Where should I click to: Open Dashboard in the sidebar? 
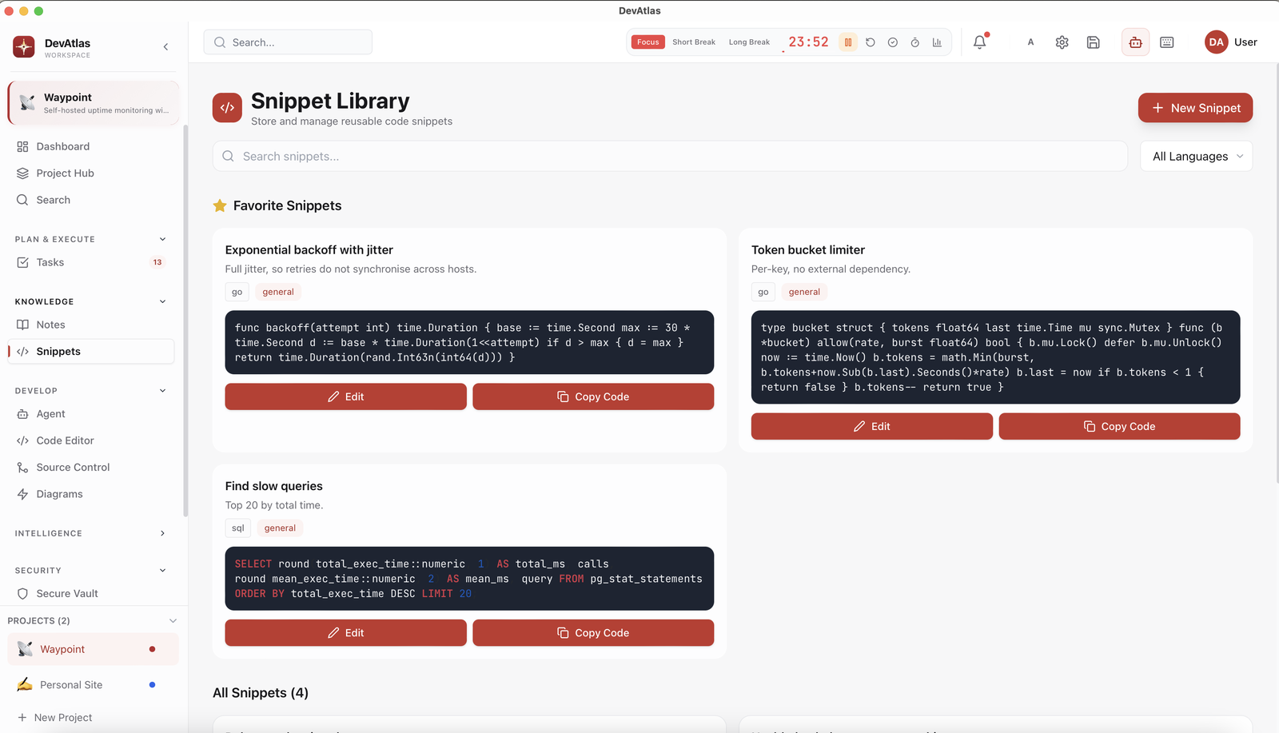91,146
